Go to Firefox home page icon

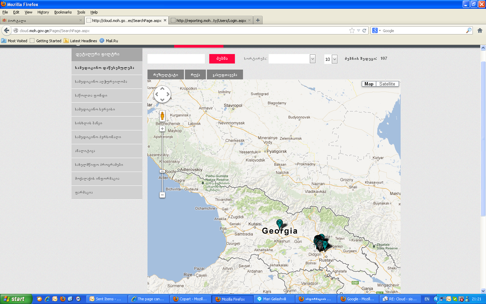tap(480, 30)
